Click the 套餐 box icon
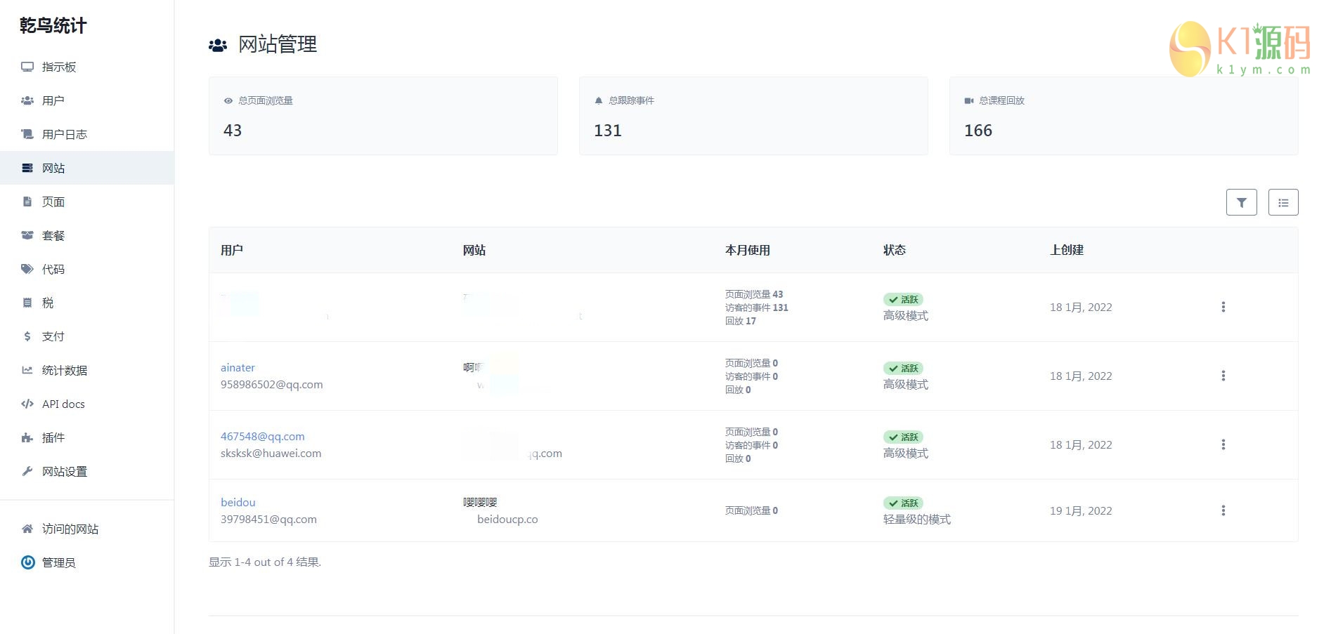 tap(27, 235)
